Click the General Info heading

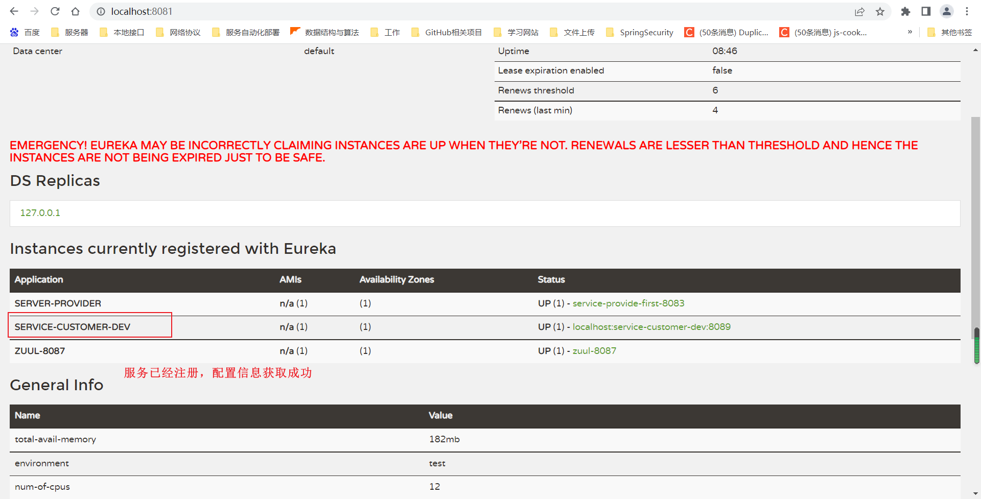click(x=56, y=385)
